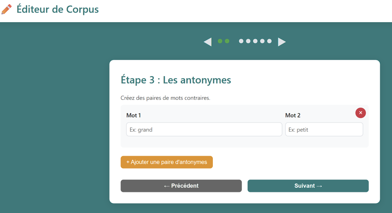Jump to the first white step dot
The image size is (392, 213).
tap(241, 41)
